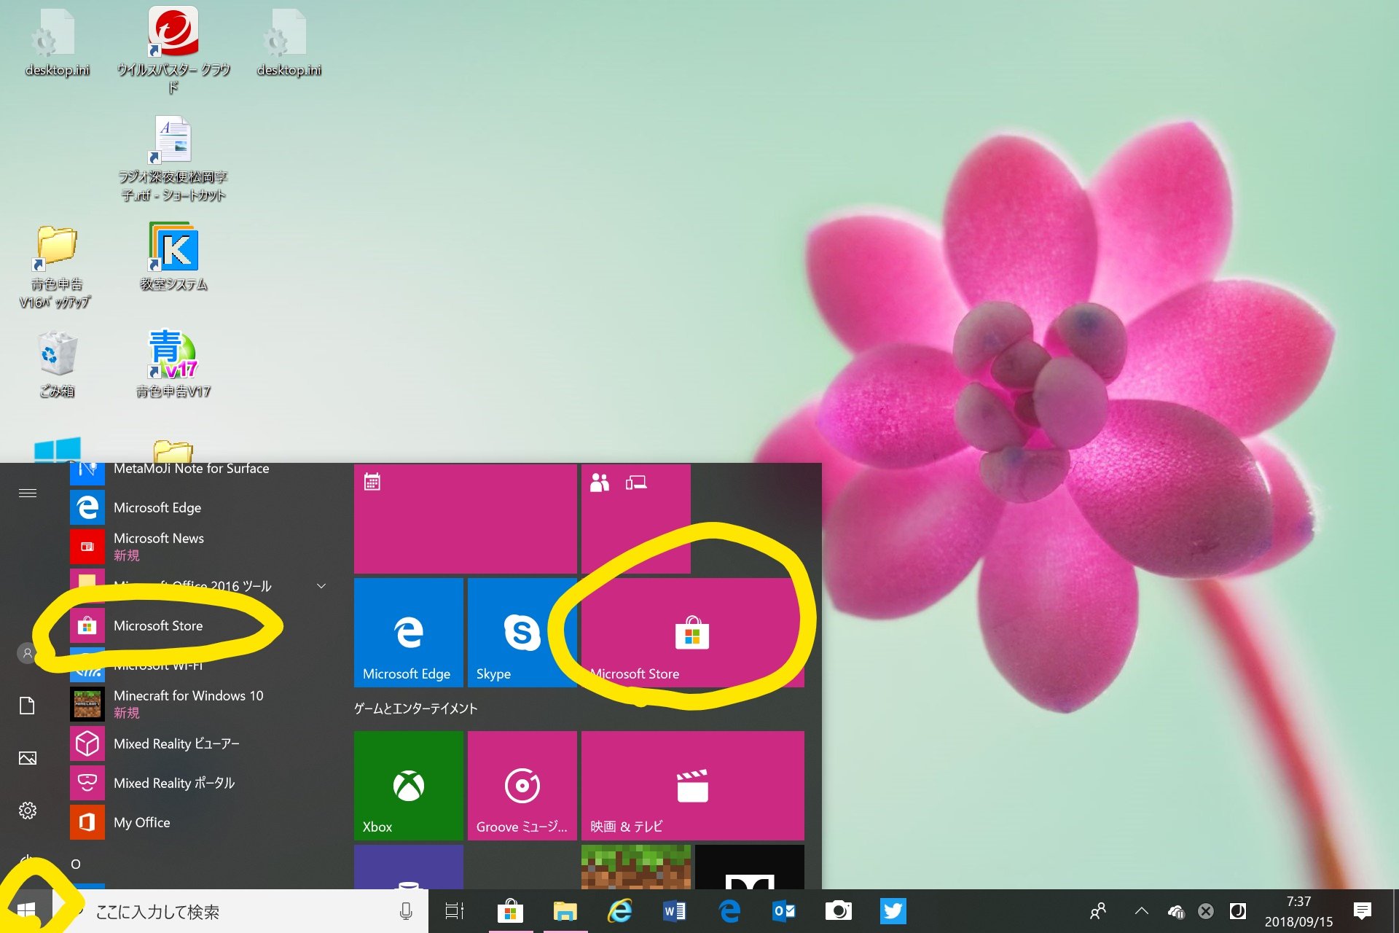Click the letter O section header

click(x=76, y=864)
